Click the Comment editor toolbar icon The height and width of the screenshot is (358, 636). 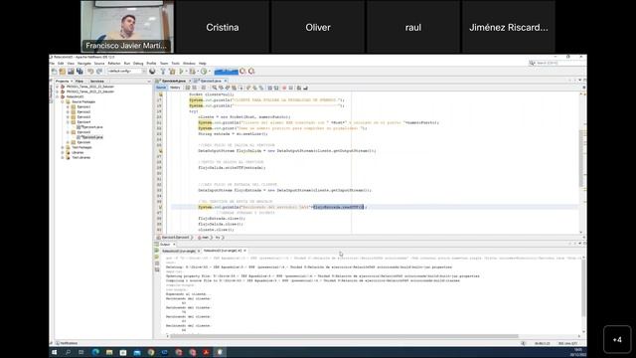click(x=299, y=88)
